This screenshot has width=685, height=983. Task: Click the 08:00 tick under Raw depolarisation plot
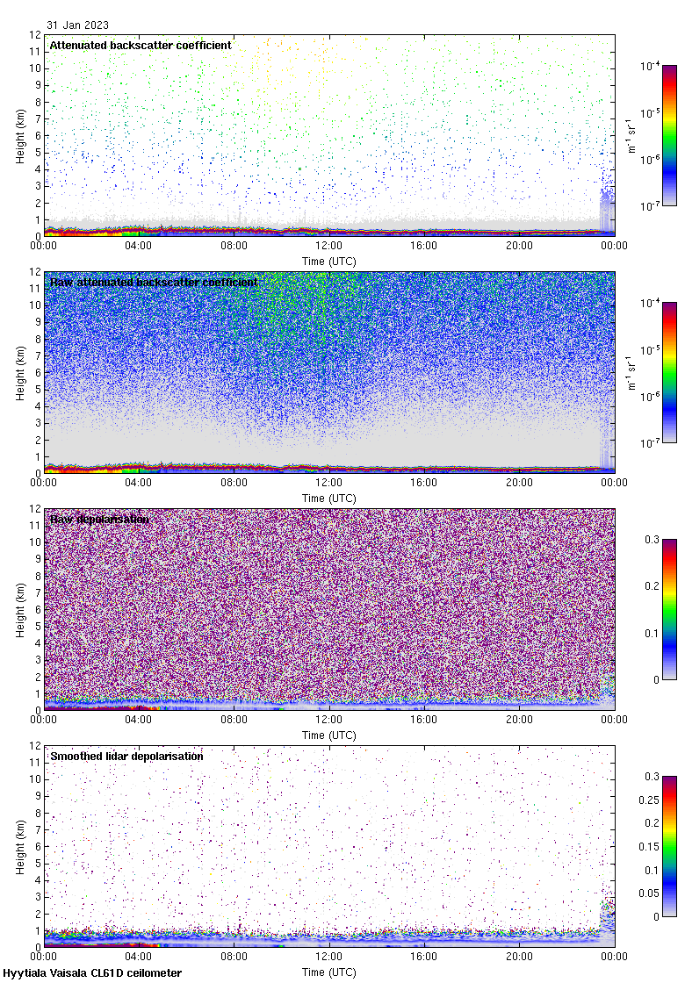point(234,720)
